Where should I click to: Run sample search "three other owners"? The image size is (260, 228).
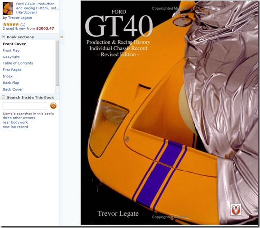19,118
